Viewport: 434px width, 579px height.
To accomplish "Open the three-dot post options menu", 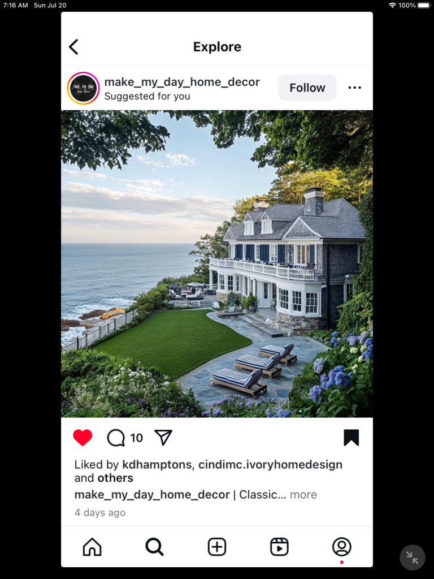I will coord(354,88).
